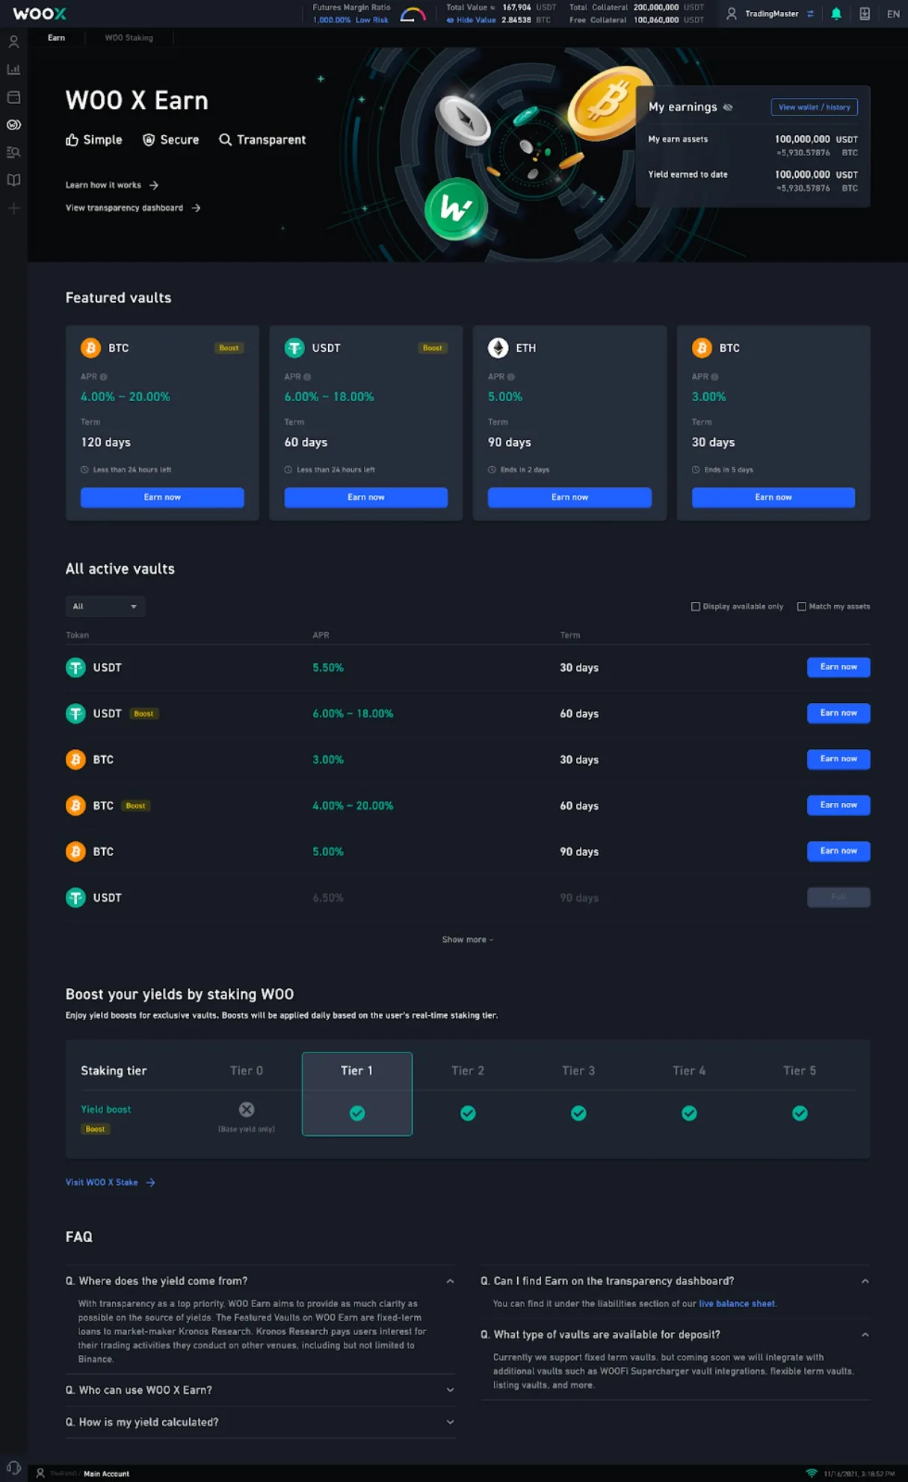Click the Boost badge on featured BTC vault
This screenshot has height=1482, width=908.
point(229,348)
